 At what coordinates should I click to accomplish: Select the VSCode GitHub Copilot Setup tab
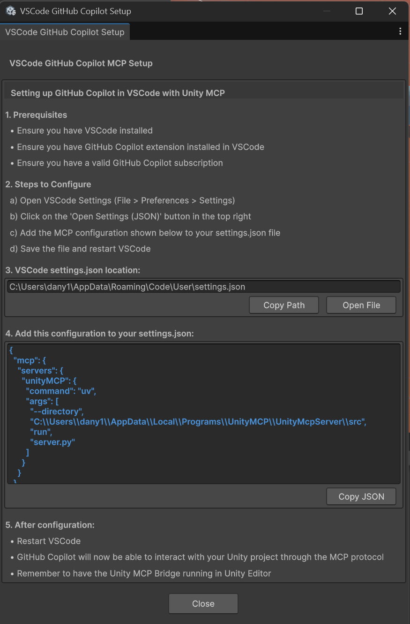(65, 31)
